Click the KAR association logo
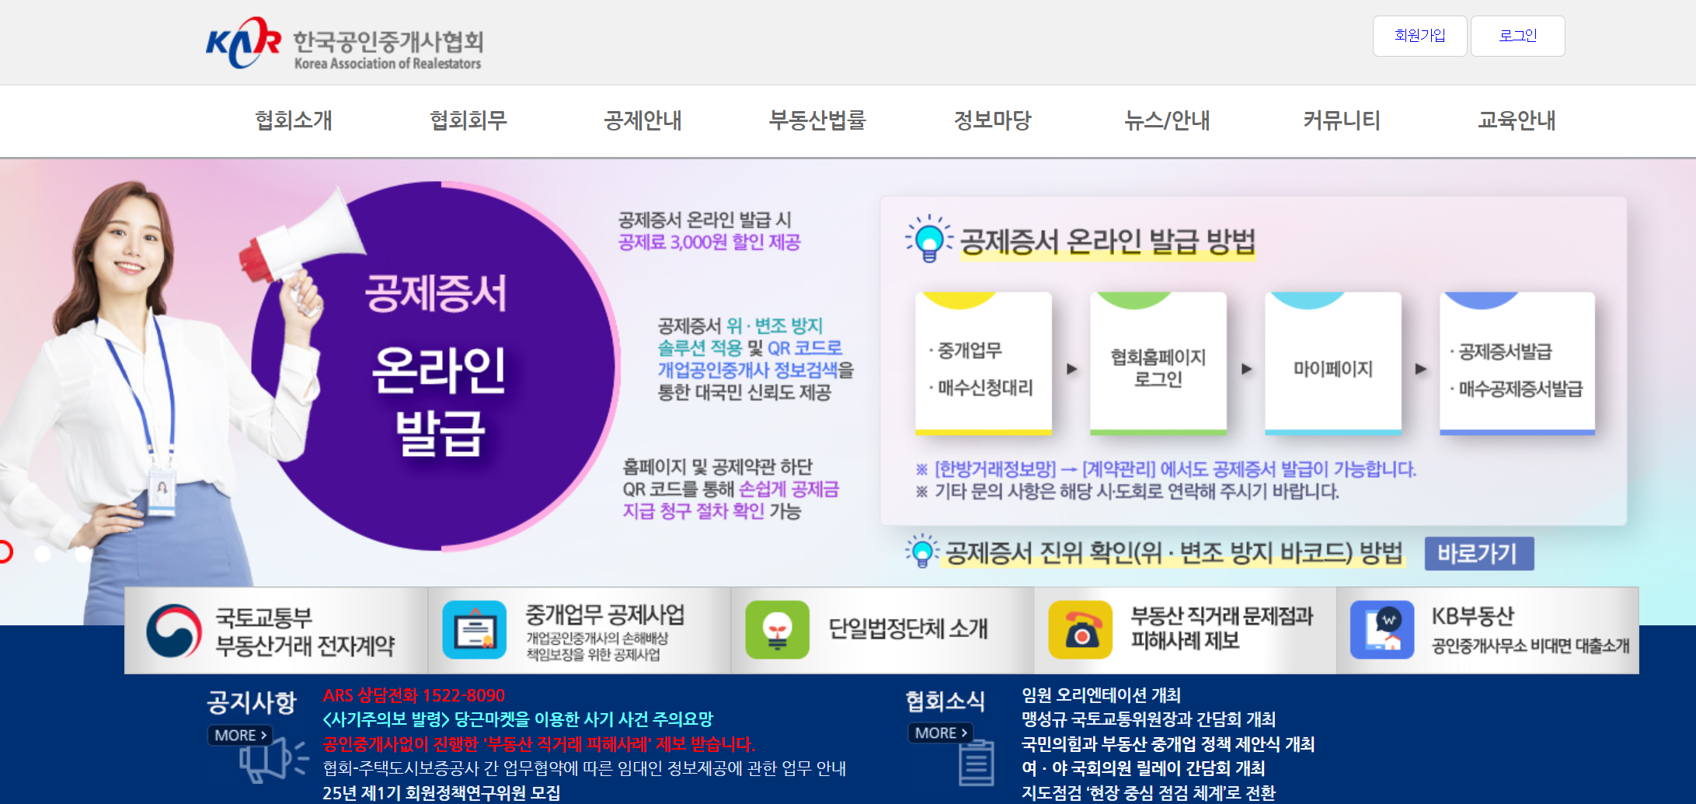The image size is (1696, 804). 344,44
